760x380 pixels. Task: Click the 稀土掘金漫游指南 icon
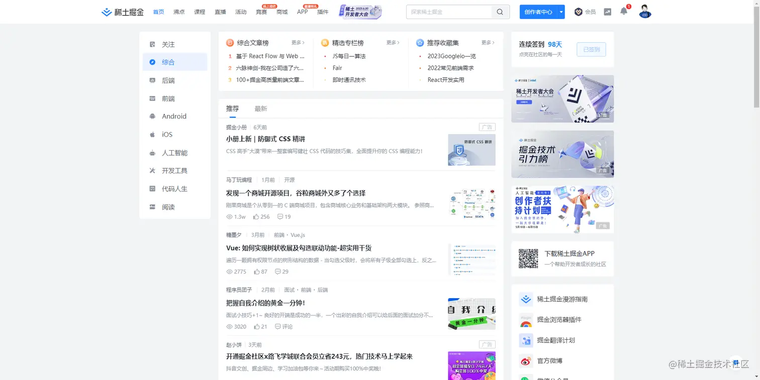(x=526, y=299)
